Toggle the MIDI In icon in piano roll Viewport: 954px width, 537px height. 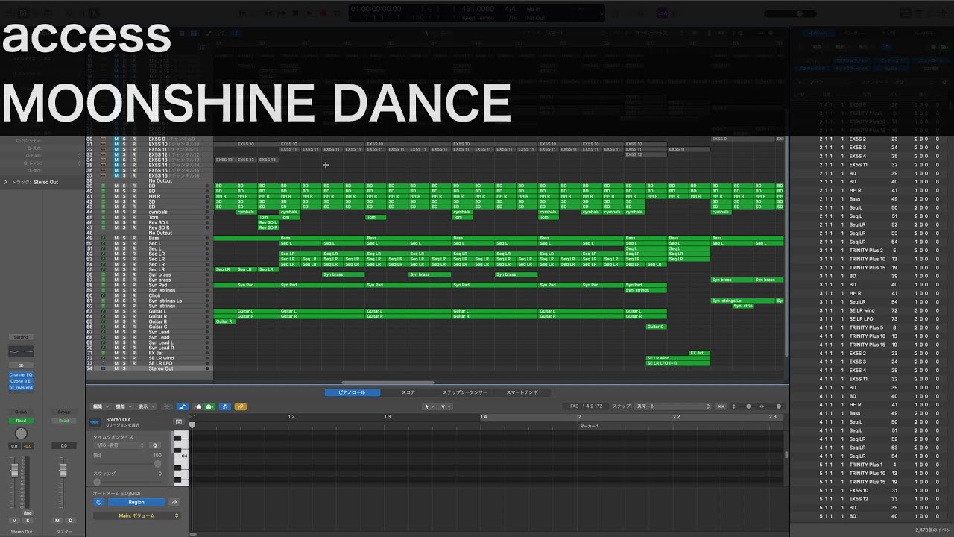point(198,406)
